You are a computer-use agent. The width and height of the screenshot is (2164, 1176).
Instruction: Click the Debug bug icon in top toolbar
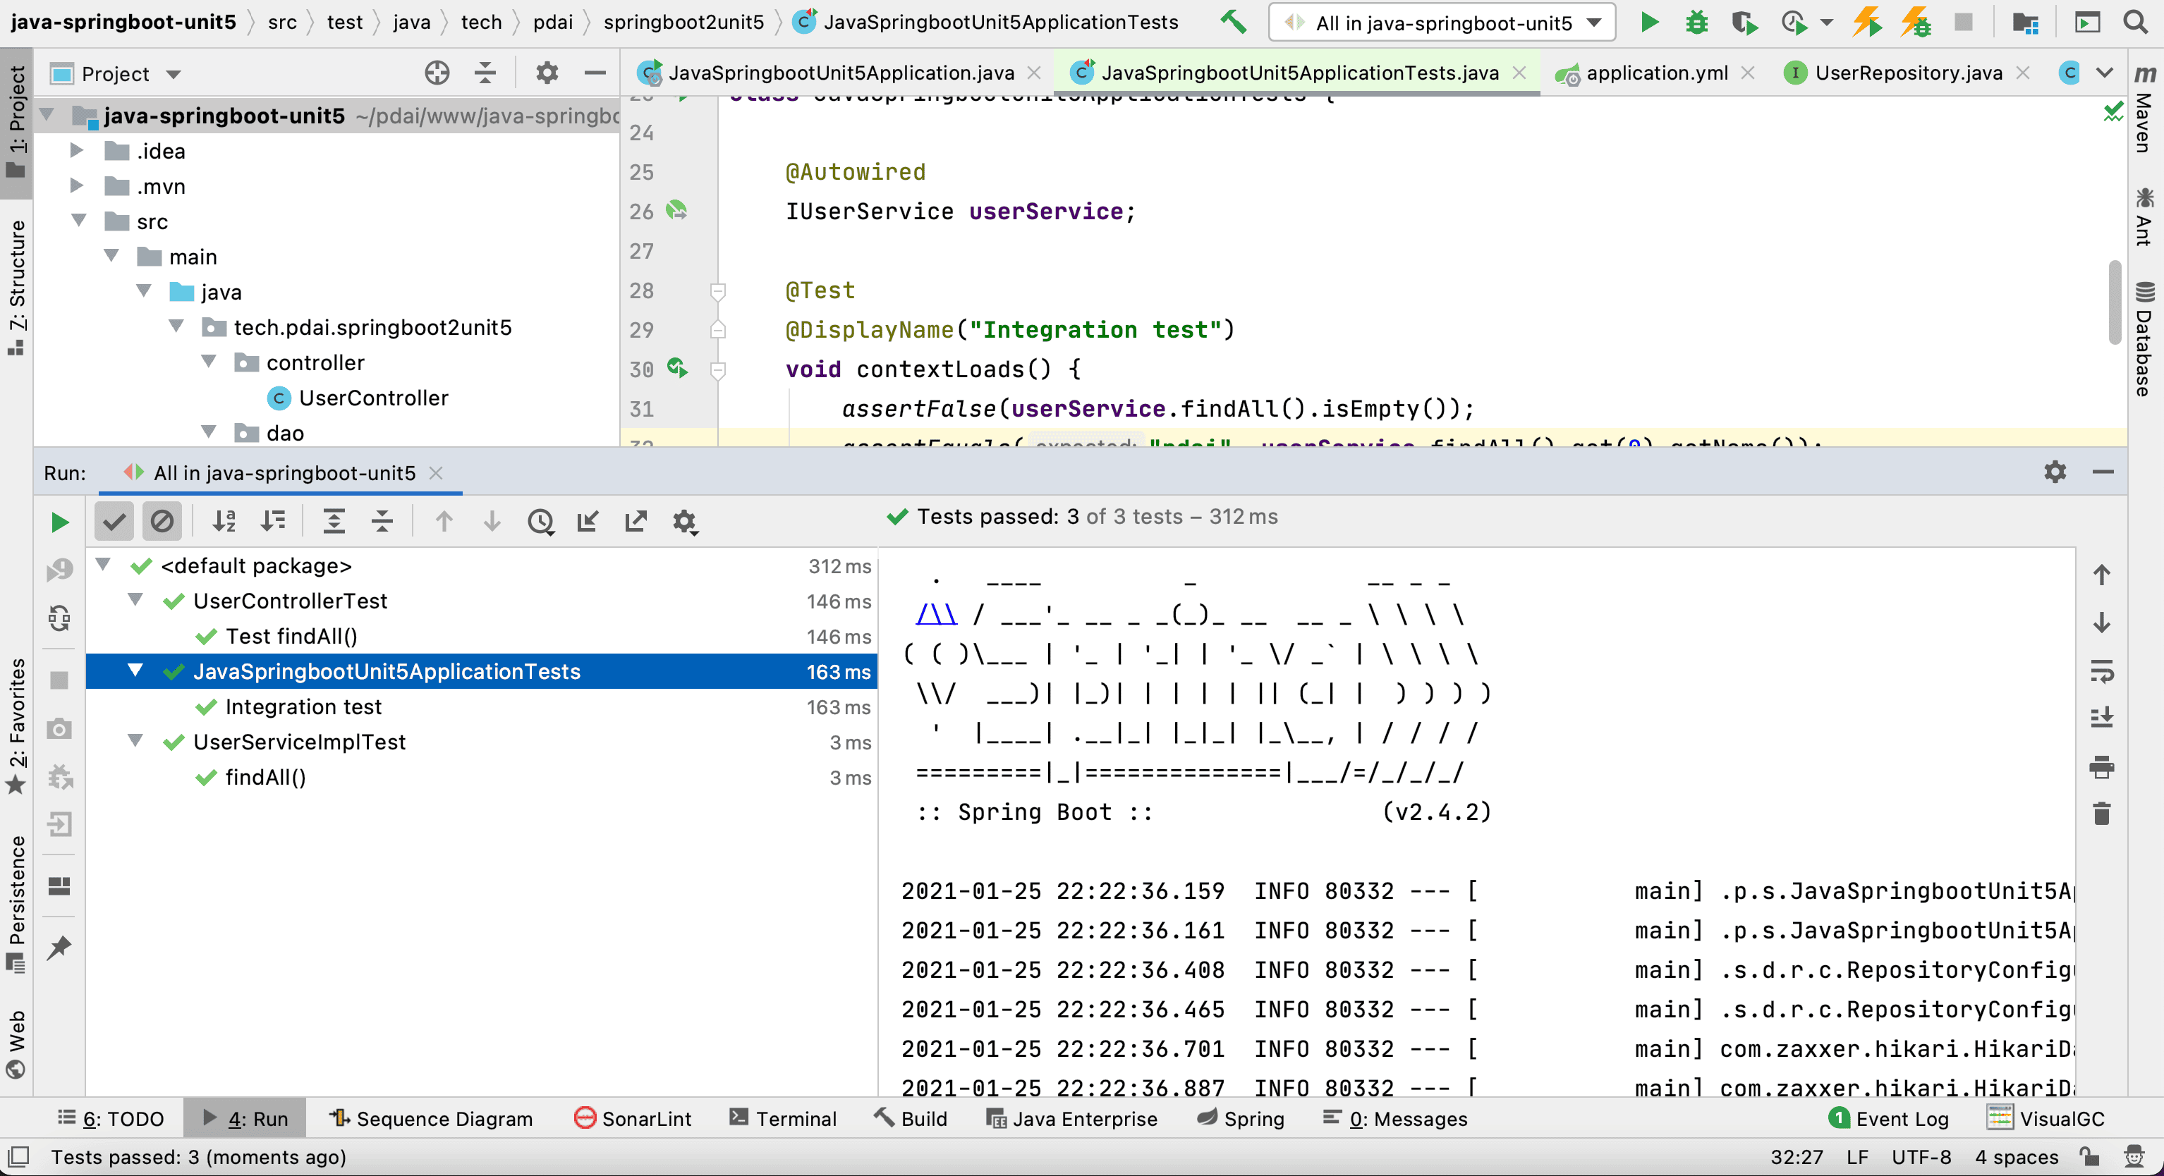click(1696, 23)
